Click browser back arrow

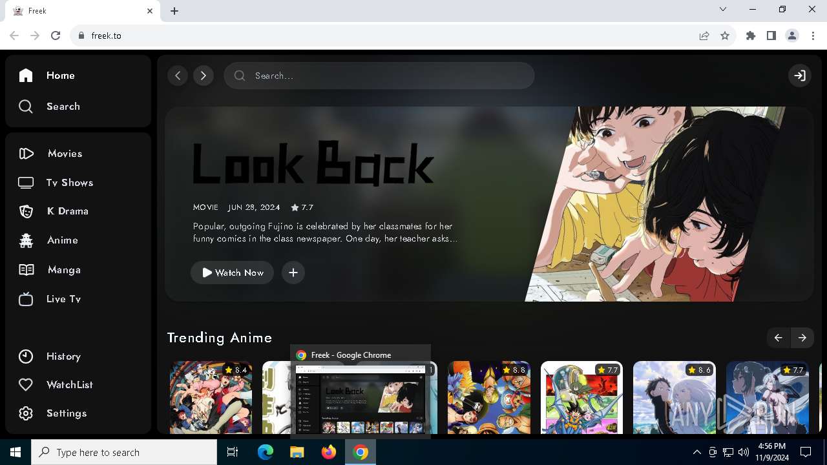[x=14, y=36]
